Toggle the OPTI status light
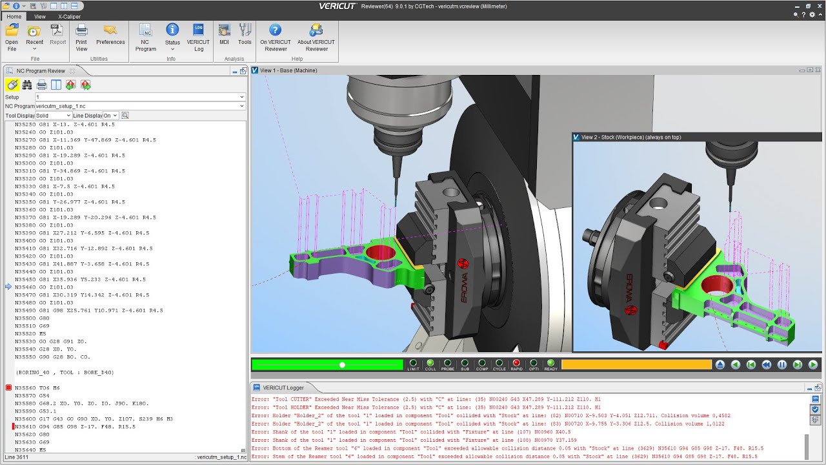Image resolution: width=826 pixels, height=465 pixels. point(533,364)
